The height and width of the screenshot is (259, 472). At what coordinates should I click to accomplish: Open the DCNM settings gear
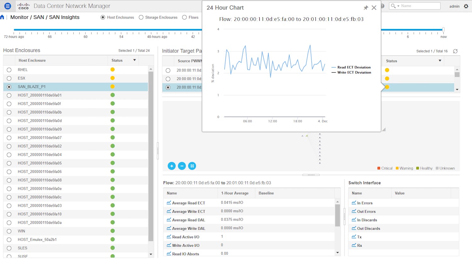click(x=466, y=6)
